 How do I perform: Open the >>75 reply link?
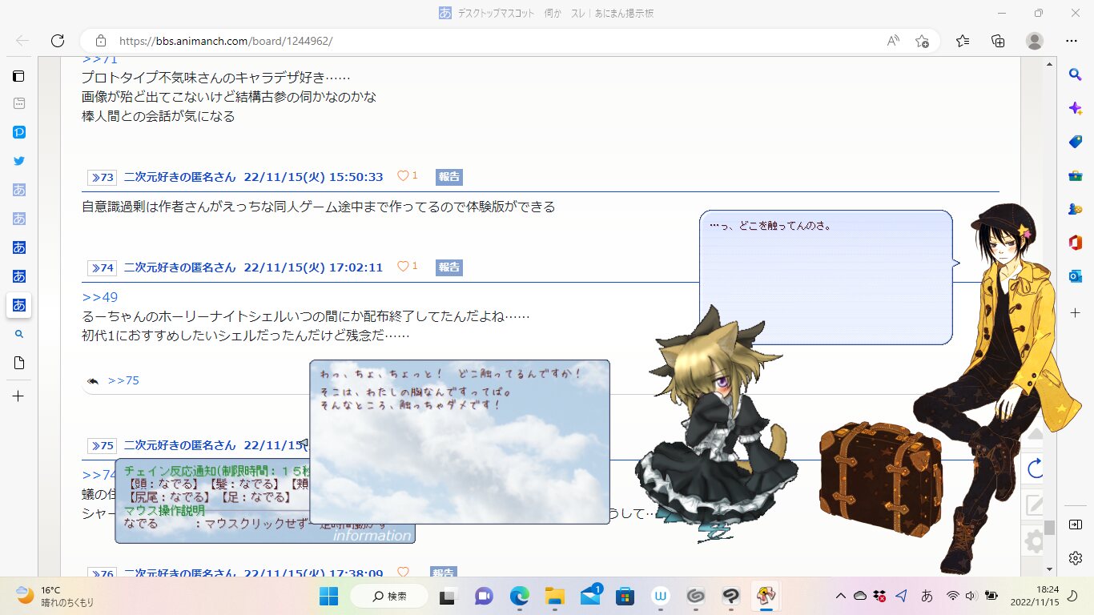[x=123, y=380]
